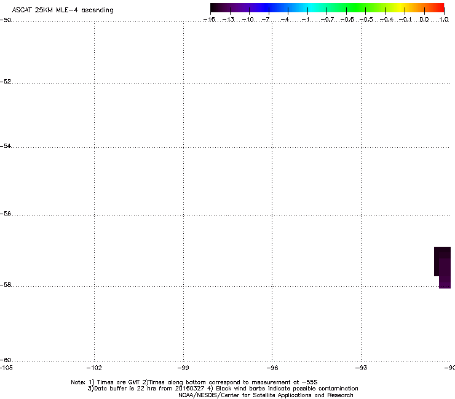The width and height of the screenshot is (455, 399).
Task: Click the red end of the color scale
Action: point(440,8)
